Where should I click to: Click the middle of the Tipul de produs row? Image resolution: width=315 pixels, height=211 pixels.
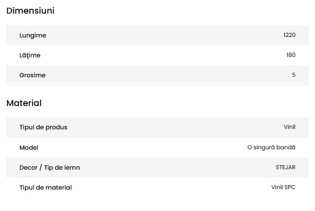pos(157,127)
